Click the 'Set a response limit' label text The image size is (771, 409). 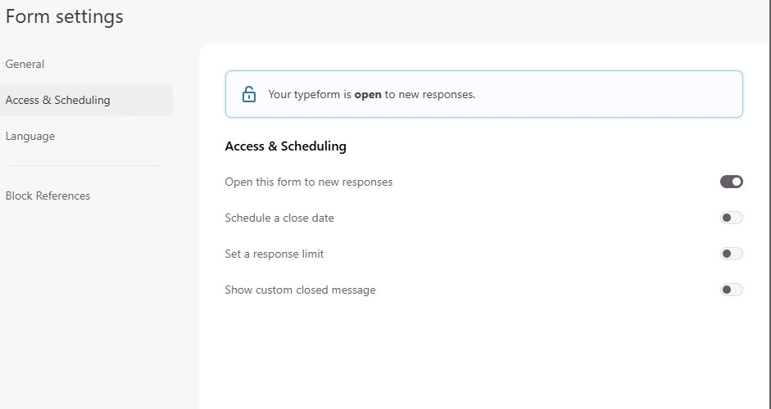click(x=274, y=254)
